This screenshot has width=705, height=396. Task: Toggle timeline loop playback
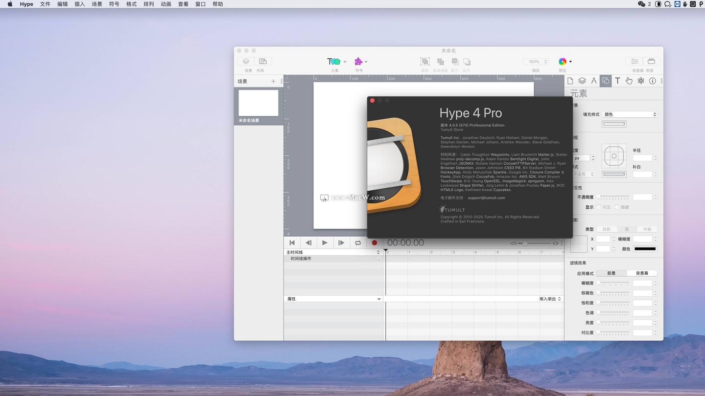click(358, 242)
